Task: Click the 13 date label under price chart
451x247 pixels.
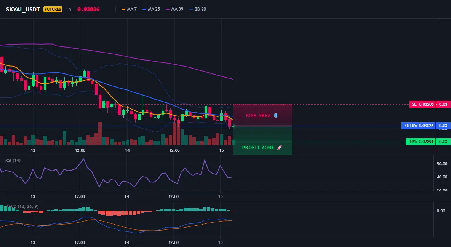Action: 33,150
